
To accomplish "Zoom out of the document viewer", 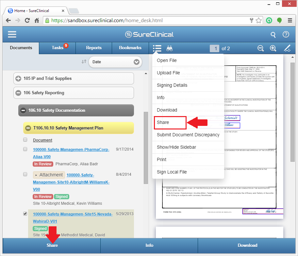I will pyautogui.click(x=260, y=48).
